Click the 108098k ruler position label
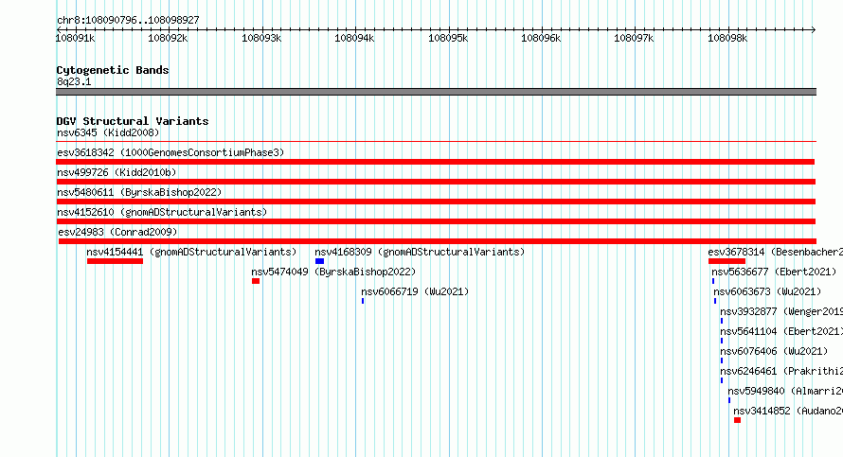This screenshot has width=843, height=457. [727, 38]
